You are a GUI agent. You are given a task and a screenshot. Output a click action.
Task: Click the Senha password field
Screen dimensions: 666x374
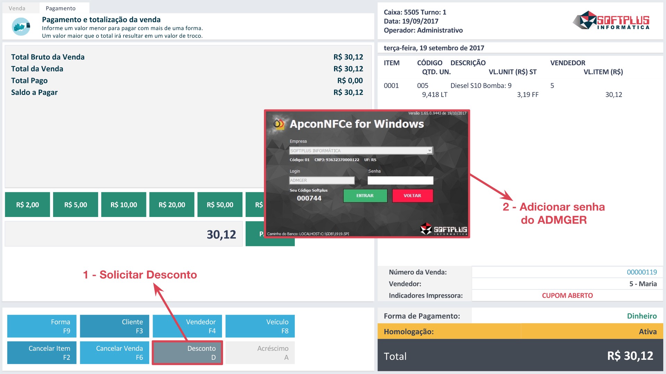[x=400, y=181]
